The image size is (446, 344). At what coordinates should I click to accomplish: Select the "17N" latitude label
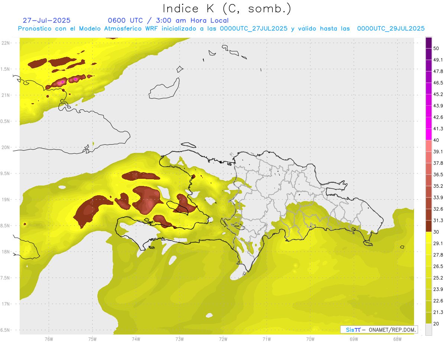[6, 304]
